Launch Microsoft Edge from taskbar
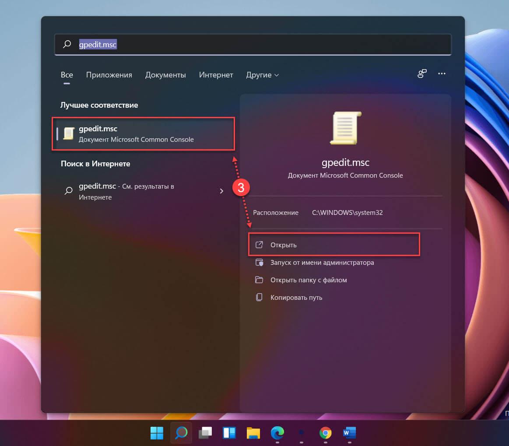The height and width of the screenshot is (446, 509). [x=277, y=433]
